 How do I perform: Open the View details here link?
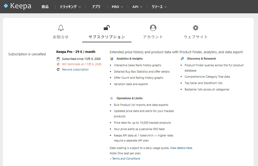pos(181,148)
